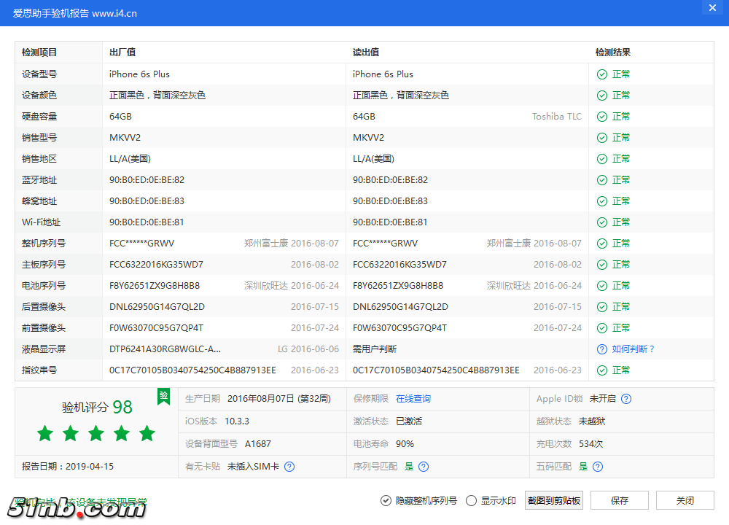Enable the 显示水印 option

(471, 500)
